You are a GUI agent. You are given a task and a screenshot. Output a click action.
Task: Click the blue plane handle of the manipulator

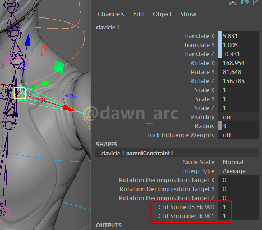coord(71,96)
